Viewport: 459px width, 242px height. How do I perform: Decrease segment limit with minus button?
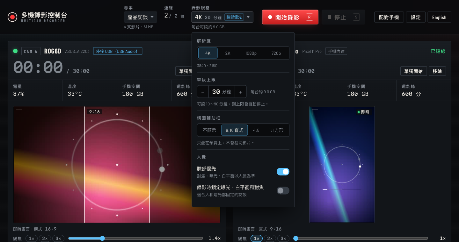click(203, 92)
